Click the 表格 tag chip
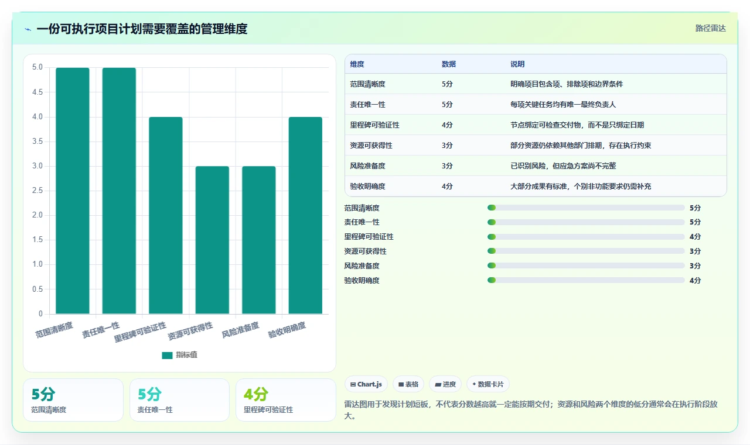The width and height of the screenshot is (750, 445). 408,384
